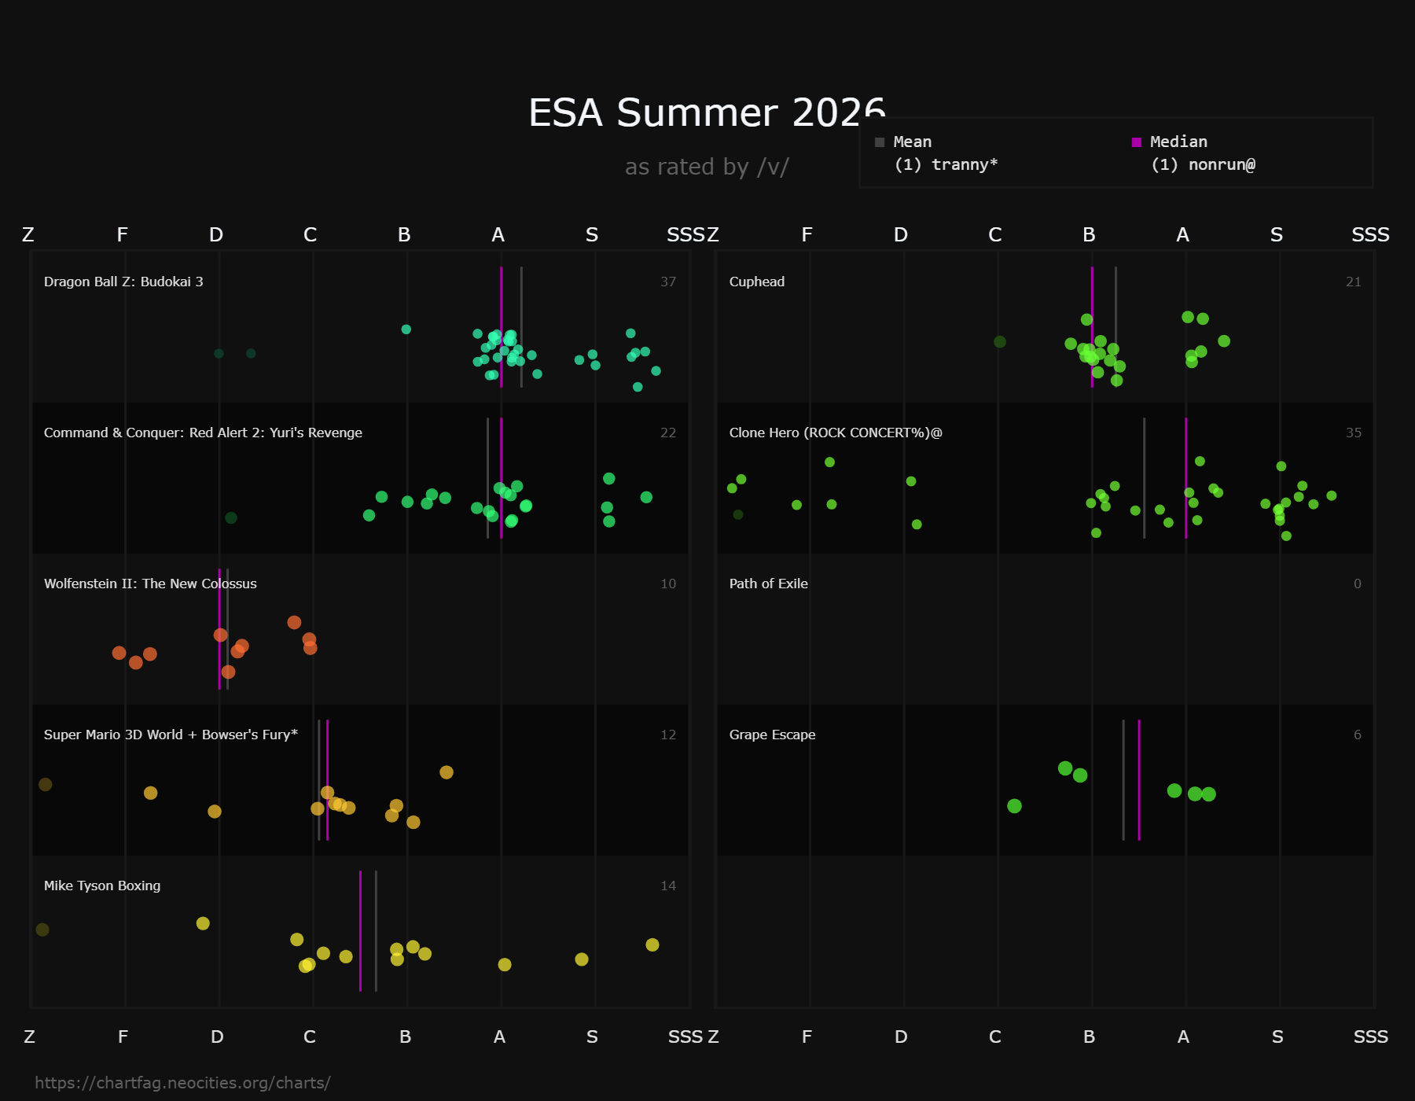Click the gray mean line in Mike Tyson Boxing row
1415x1101 pixels.
point(376,931)
